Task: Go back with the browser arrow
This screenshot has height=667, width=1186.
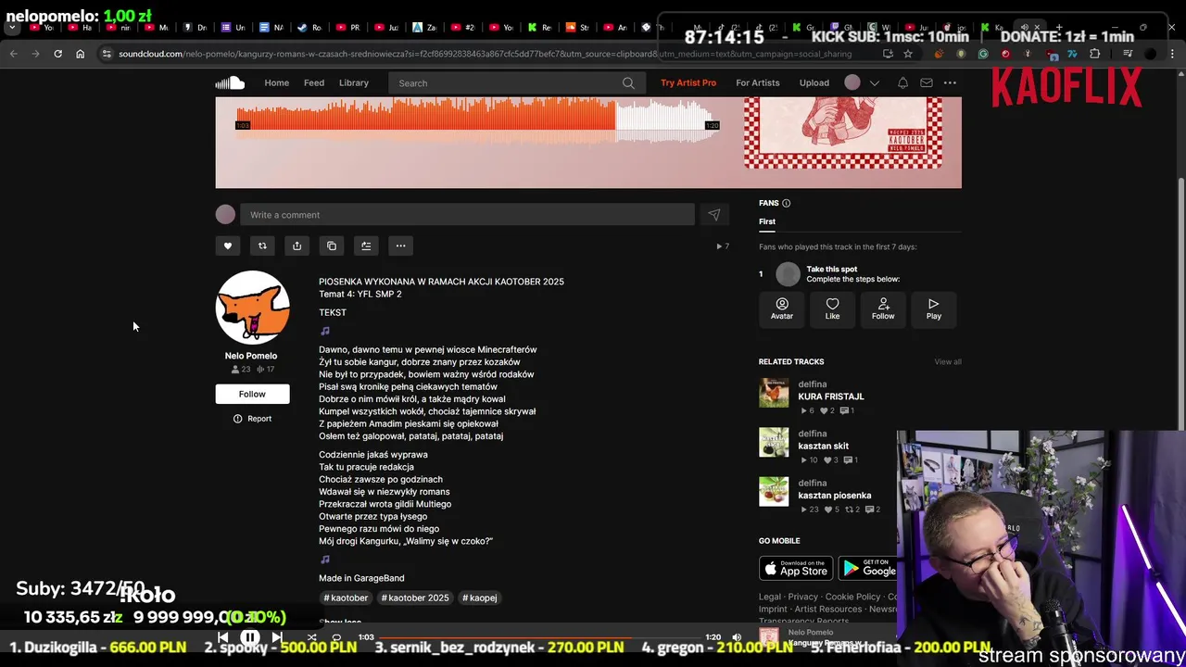Action: click(x=14, y=54)
